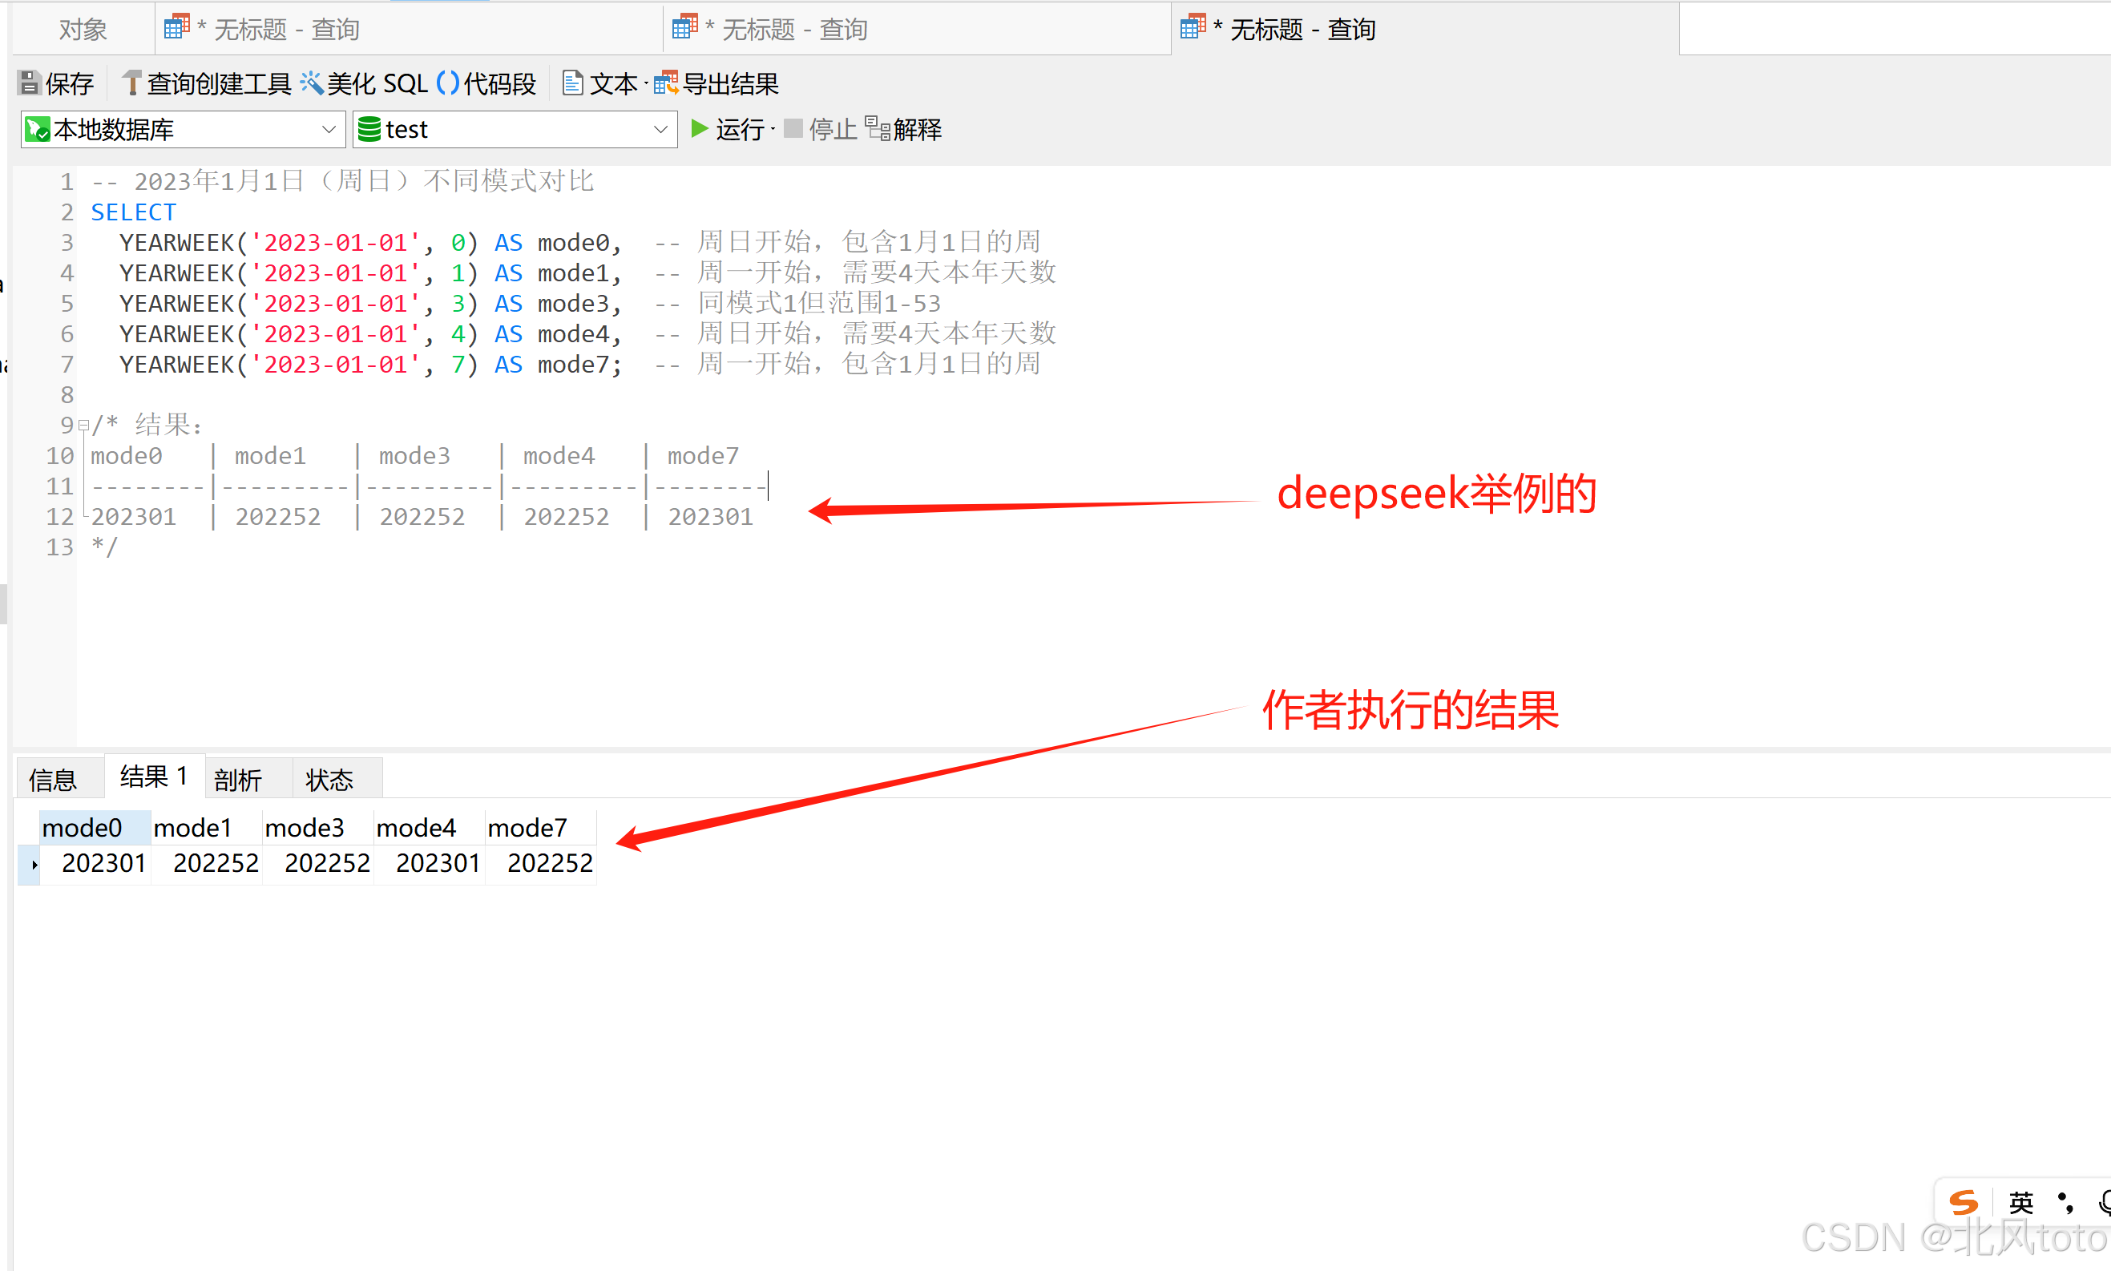2111x1271 pixels.
Task: Select the mode0 result cell showing 202301
Action: [103, 863]
